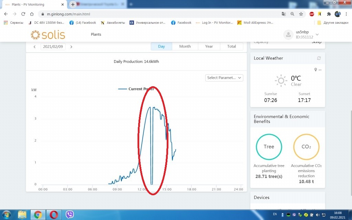The height and width of the screenshot is (220, 352).
Task: Open the translate page icon
Action: click(x=284, y=14)
